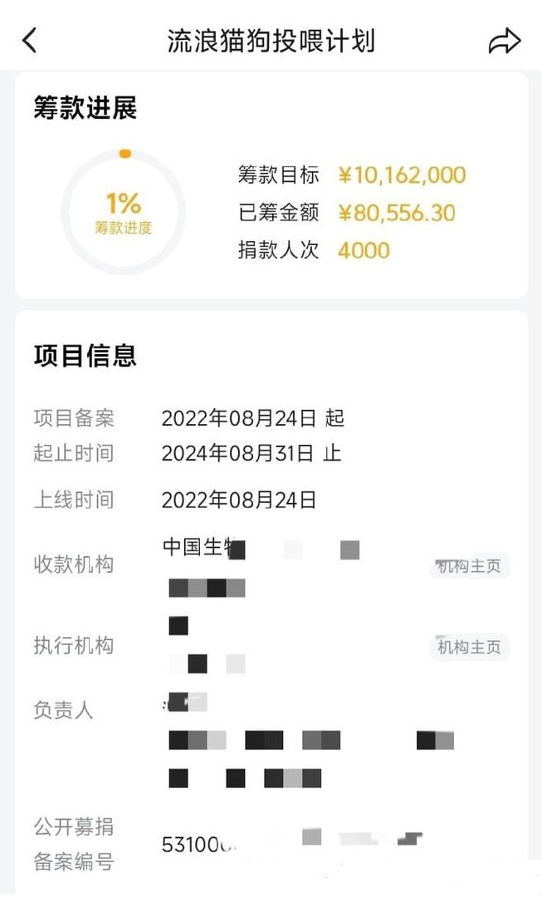Tap the 执行机构 label
The height and width of the screenshot is (897, 542).
74,646
